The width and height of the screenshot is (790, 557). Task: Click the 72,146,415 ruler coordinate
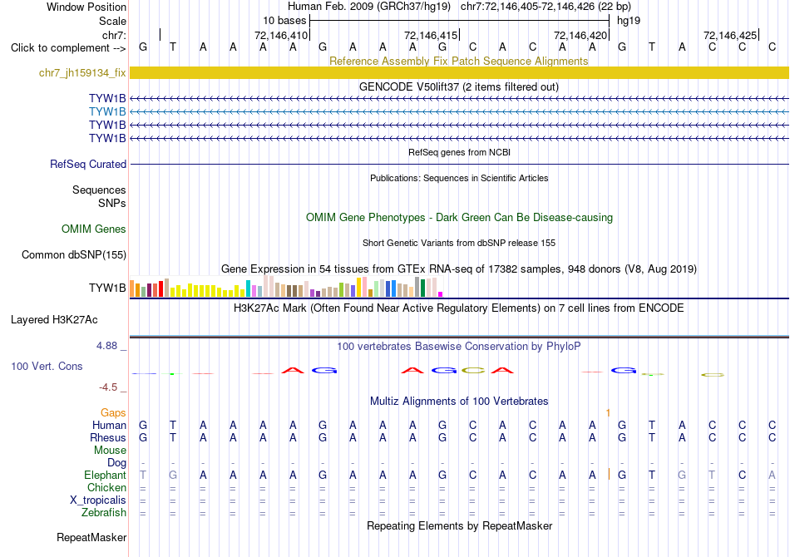pos(431,35)
